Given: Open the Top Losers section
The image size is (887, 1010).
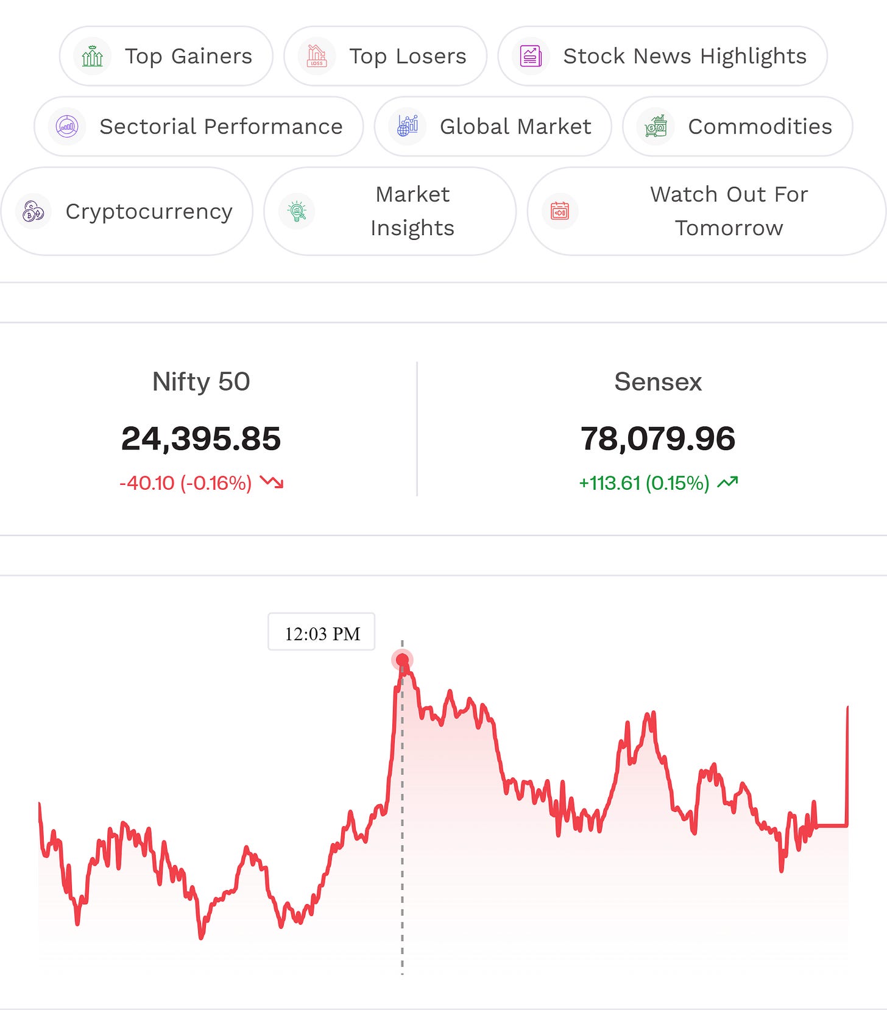Looking at the screenshot, I should click(x=386, y=56).
